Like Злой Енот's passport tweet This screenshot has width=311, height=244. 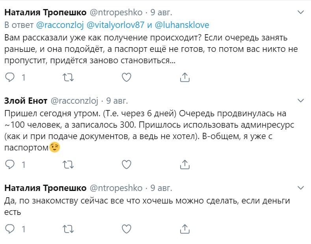(x=126, y=165)
